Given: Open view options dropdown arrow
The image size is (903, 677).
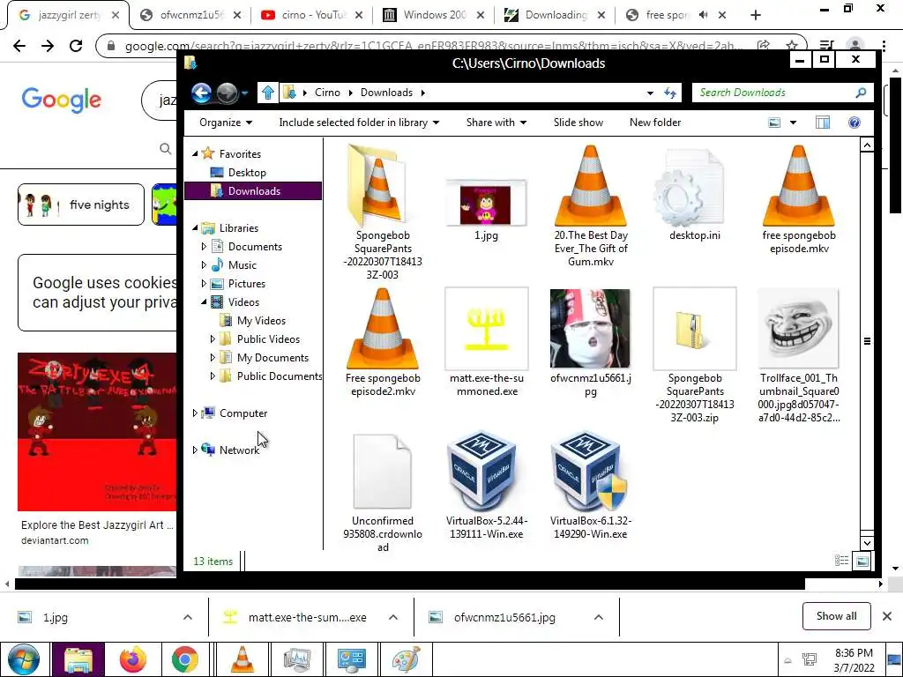Looking at the screenshot, I should pos(793,122).
